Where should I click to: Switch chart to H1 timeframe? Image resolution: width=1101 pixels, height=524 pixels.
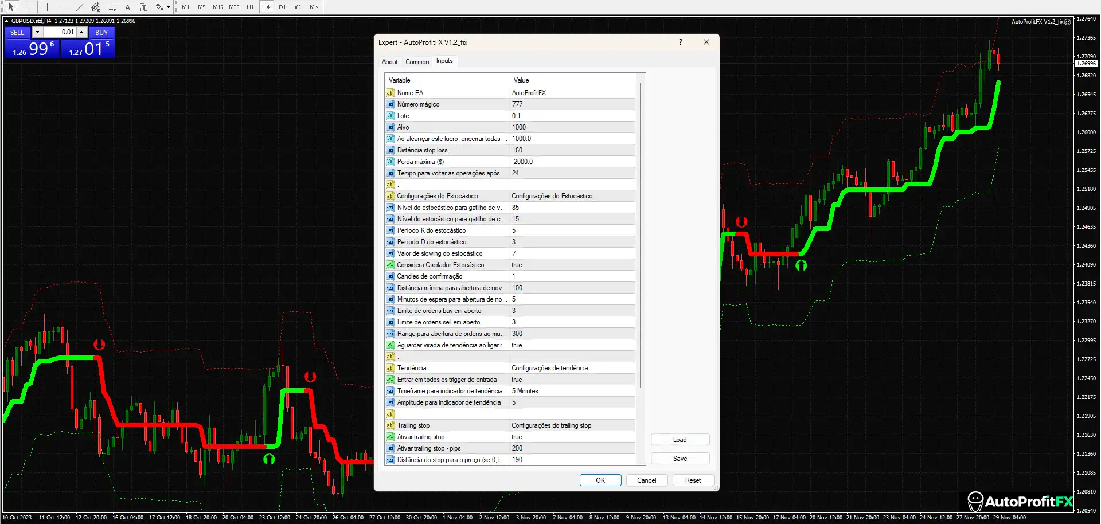pyautogui.click(x=249, y=7)
